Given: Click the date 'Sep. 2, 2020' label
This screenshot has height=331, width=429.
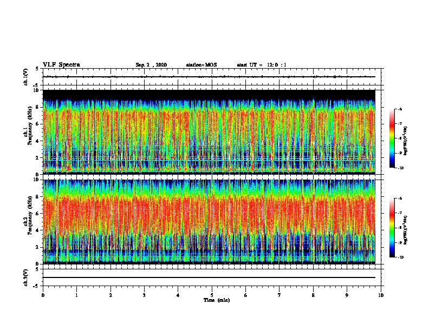Looking at the screenshot, I should (151, 65).
